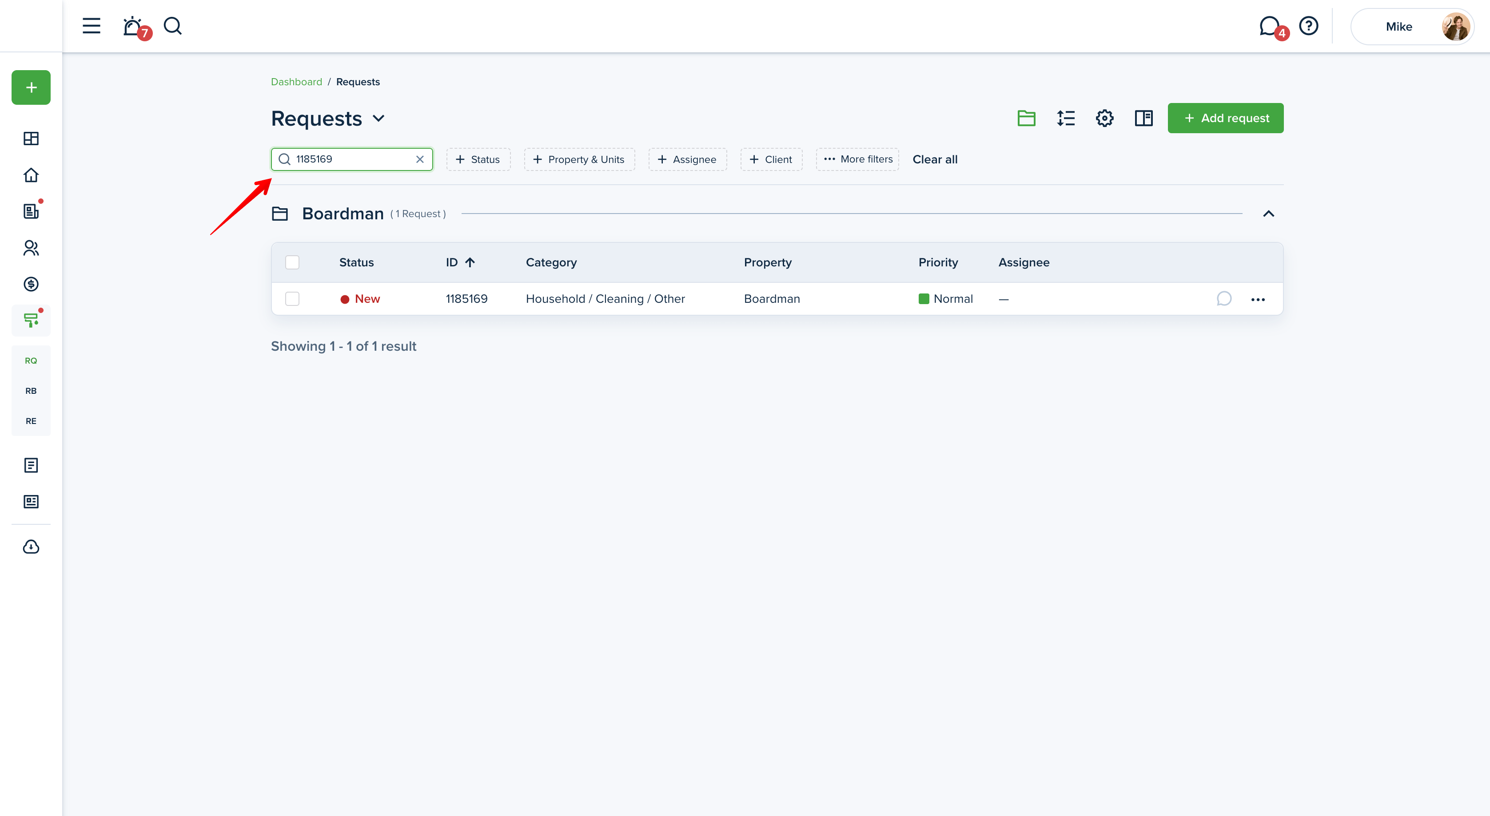Open More filters menu

(x=858, y=159)
